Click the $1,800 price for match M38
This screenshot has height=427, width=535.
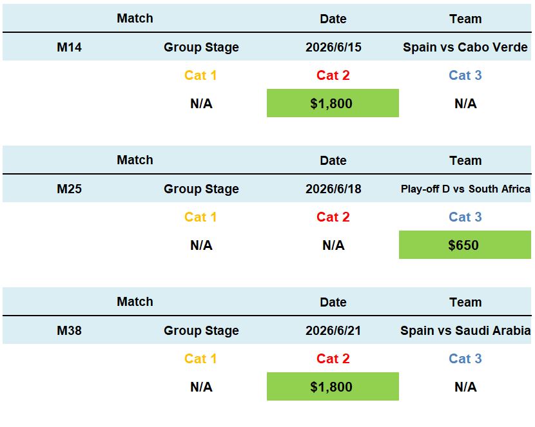pyautogui.click(x=332, y=387)
